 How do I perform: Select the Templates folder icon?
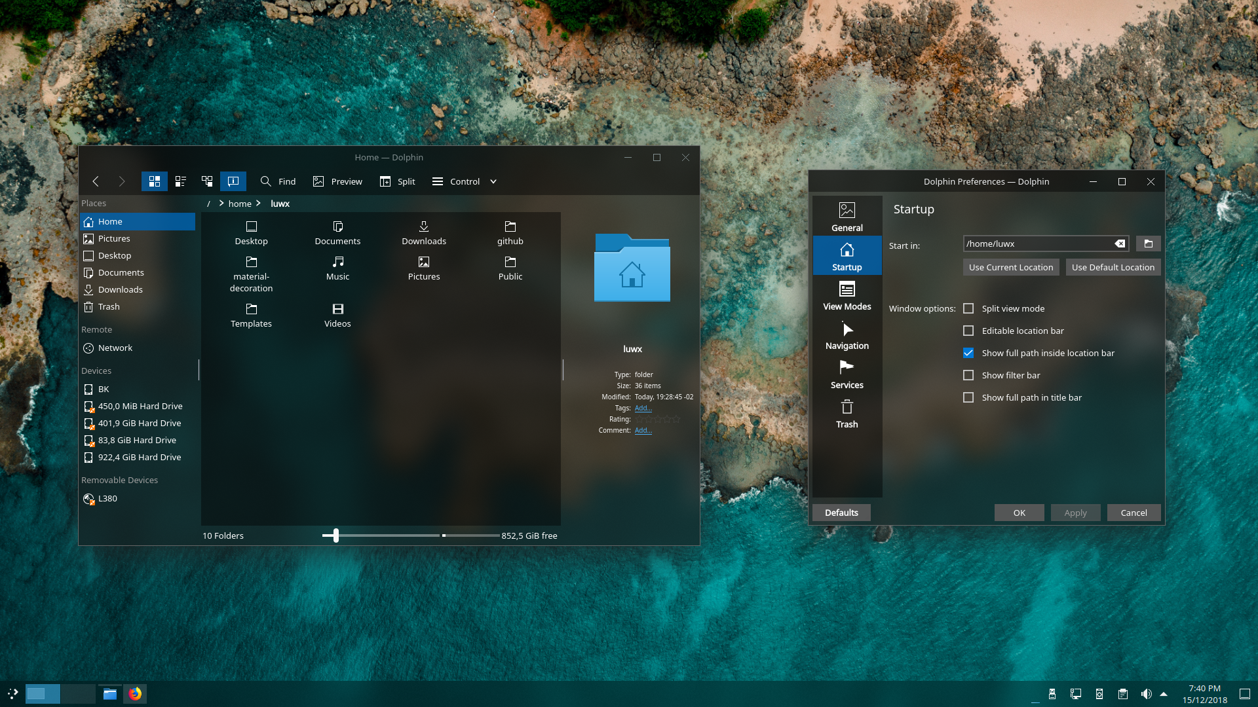tap(252, 316)
